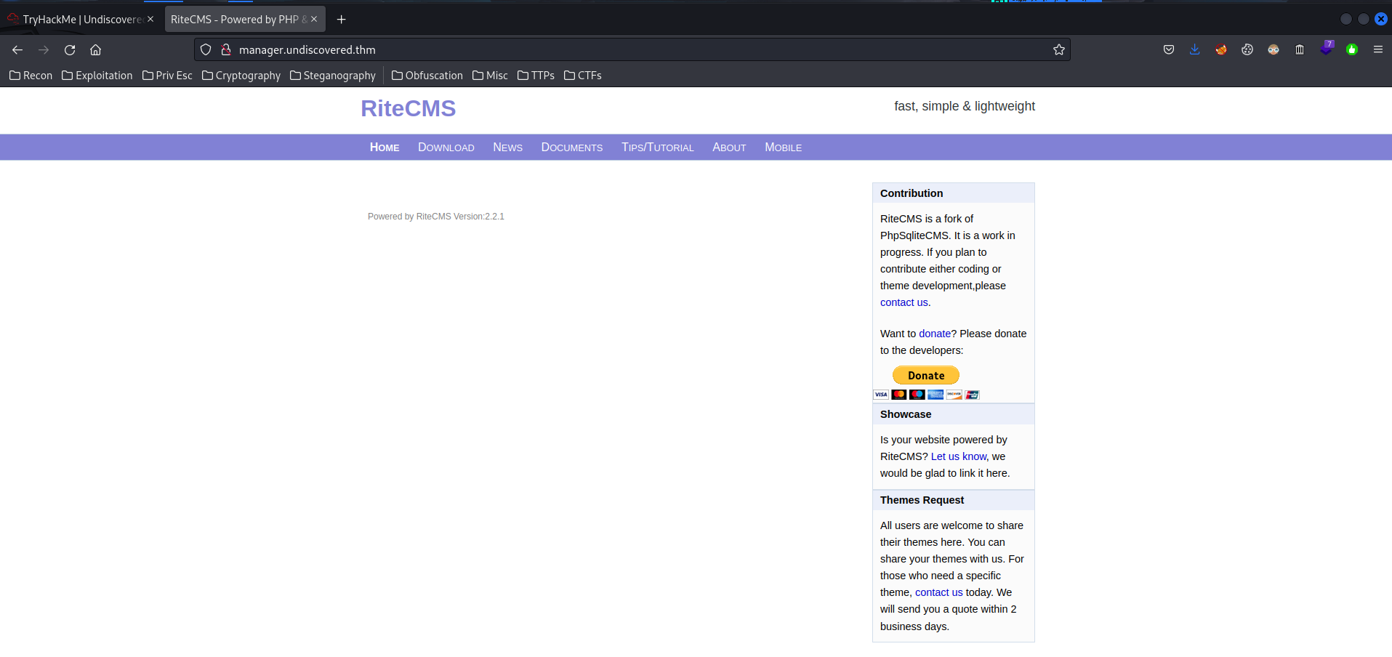This screenshot has height=657, width=1392.
Task: Close the browser window with blue X
Action: pos(1381,19)
